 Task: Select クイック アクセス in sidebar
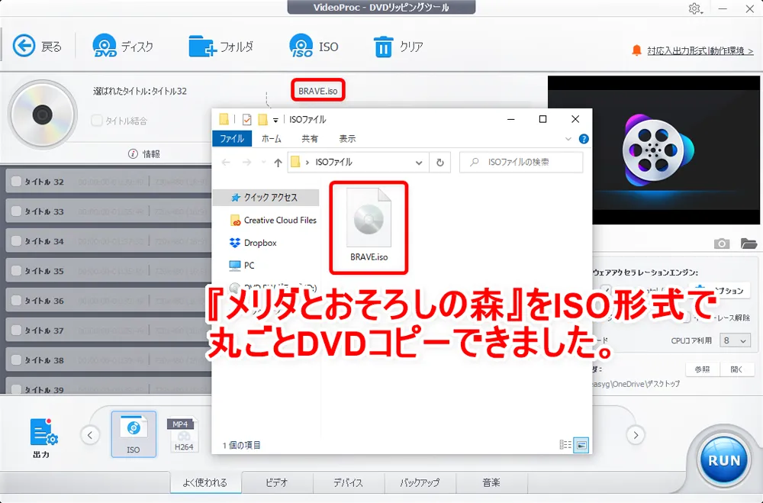(x=266, y=197)
